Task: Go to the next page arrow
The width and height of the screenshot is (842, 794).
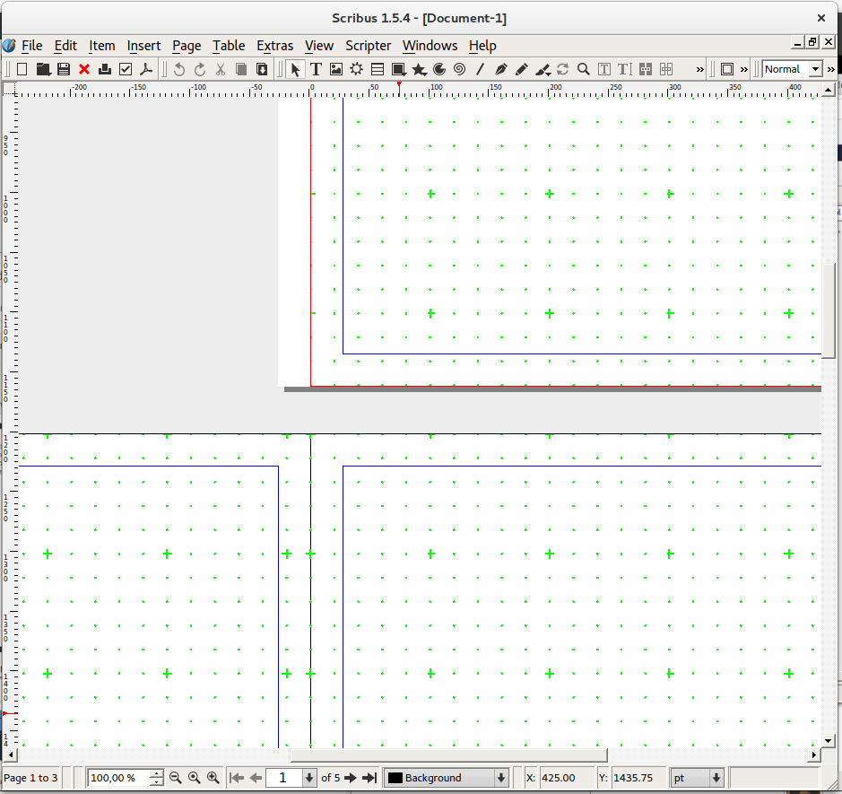Action: [x=350, y=778]
